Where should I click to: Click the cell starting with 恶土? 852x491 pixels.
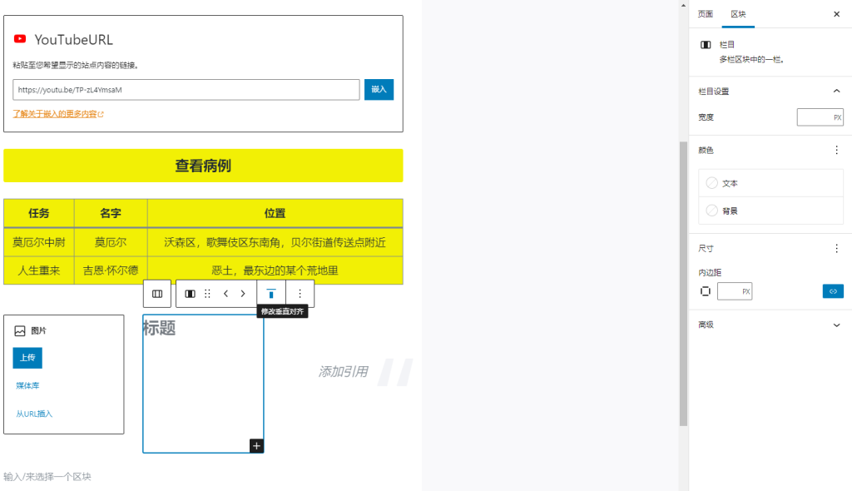275,270
